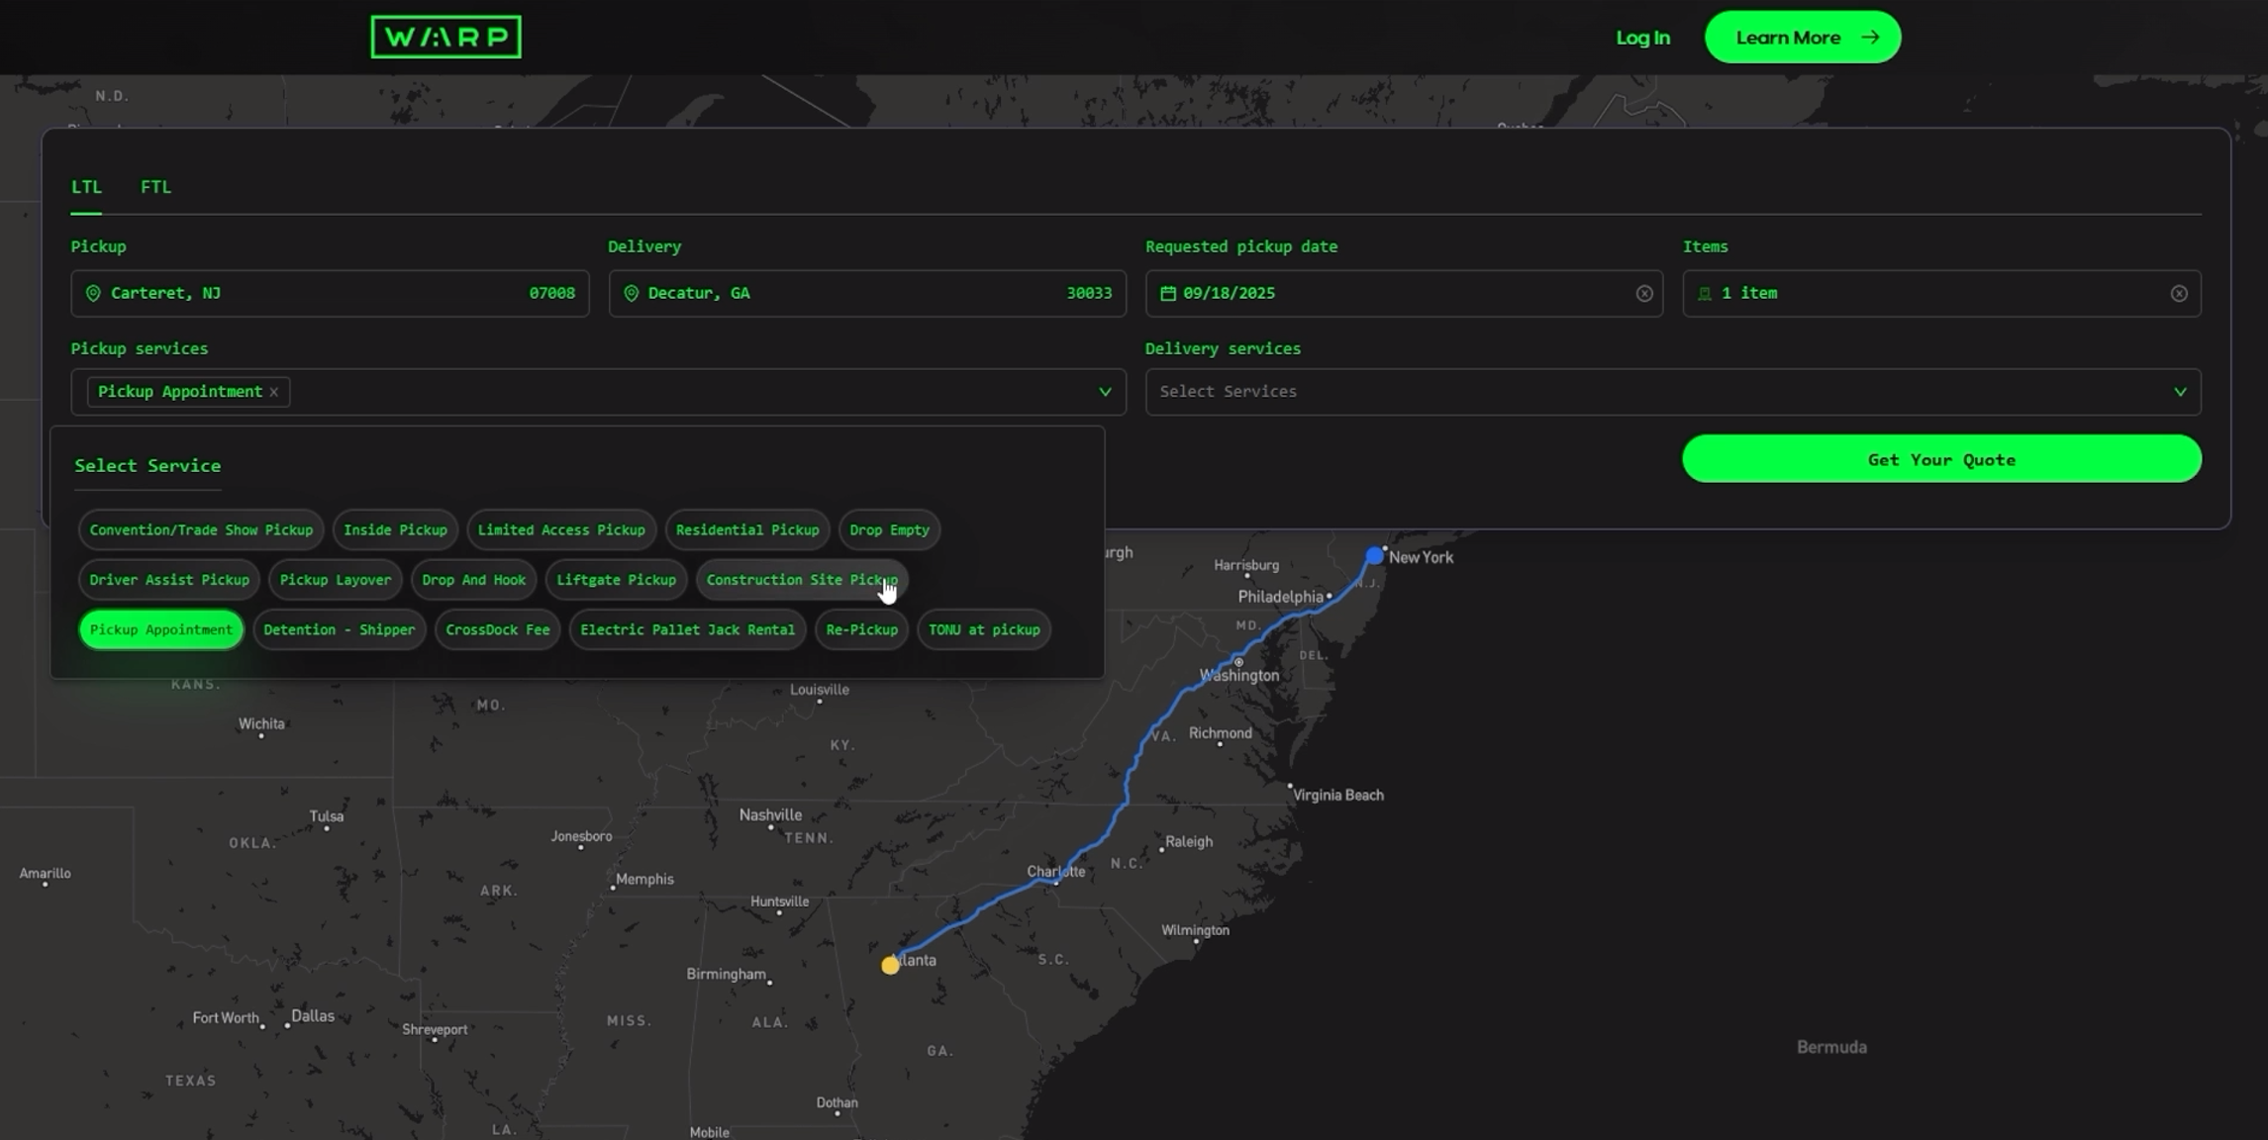Click the Log In link
Image resolution: width=2268 pixels, height=1140 pixels.
(1642, 38)
